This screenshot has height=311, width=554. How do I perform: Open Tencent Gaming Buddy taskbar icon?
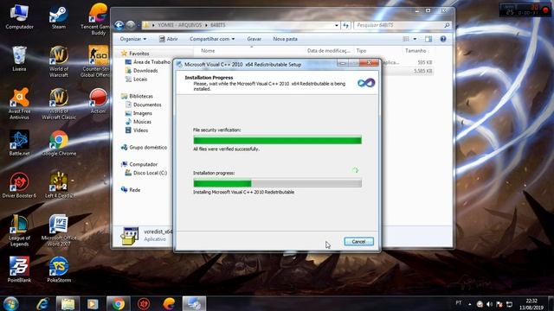pos(169,303)
